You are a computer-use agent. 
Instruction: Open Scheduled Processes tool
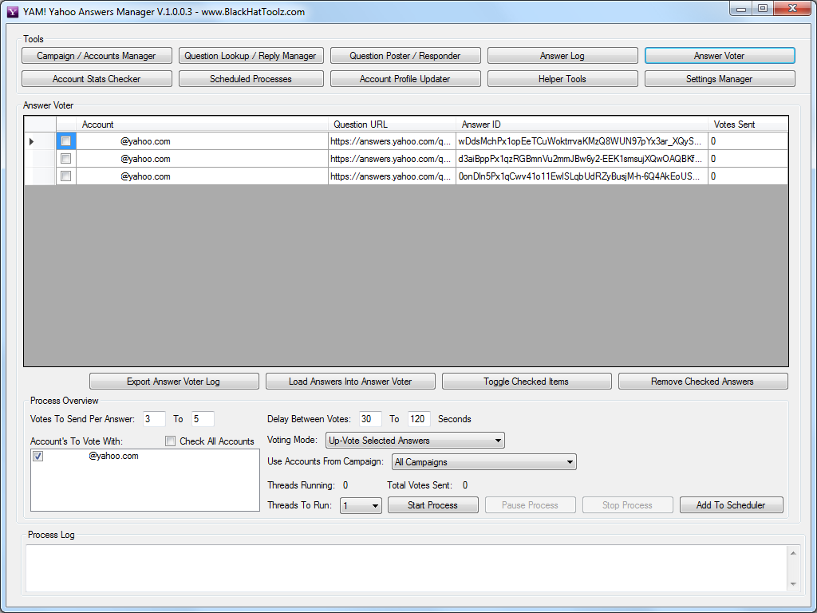tap(251, 79)
